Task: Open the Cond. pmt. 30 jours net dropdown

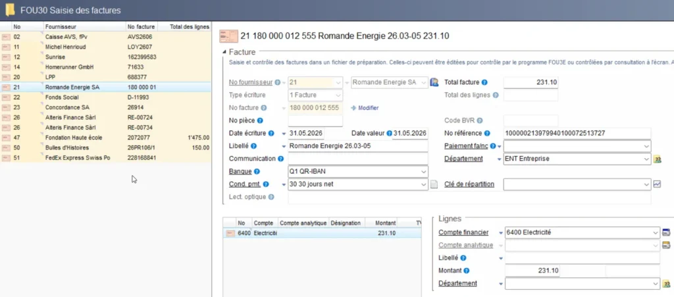Action: (423, 184)
